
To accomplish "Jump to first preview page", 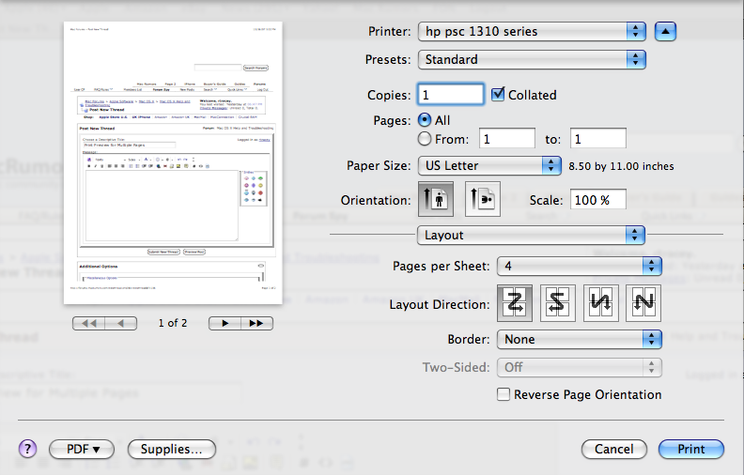I will [x=88, y=323].
